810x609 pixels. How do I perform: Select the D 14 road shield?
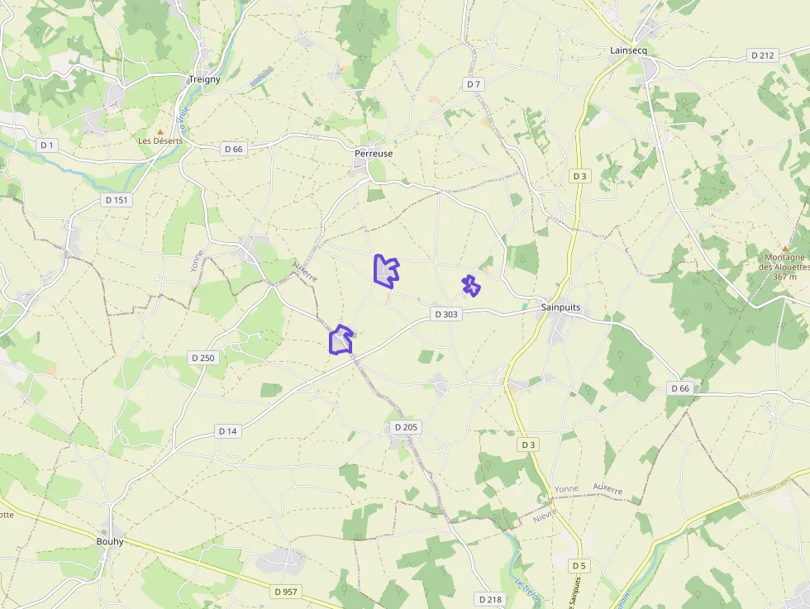pos(228,431)
